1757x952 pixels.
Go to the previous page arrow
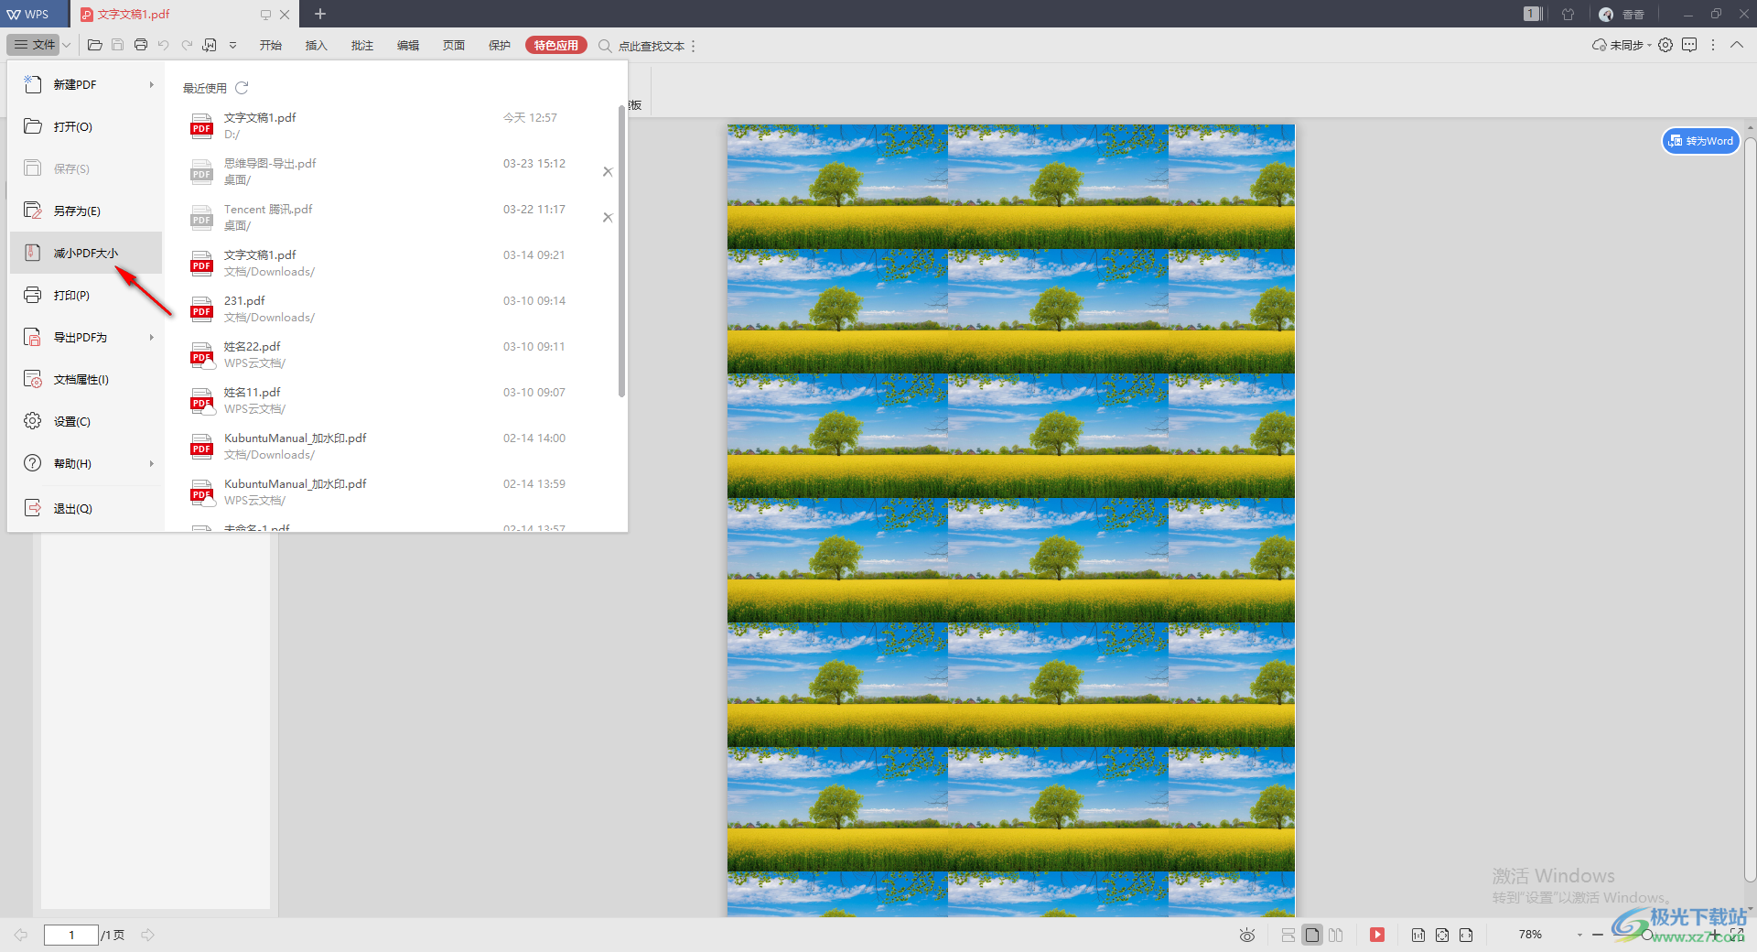(x=21, y=935)
